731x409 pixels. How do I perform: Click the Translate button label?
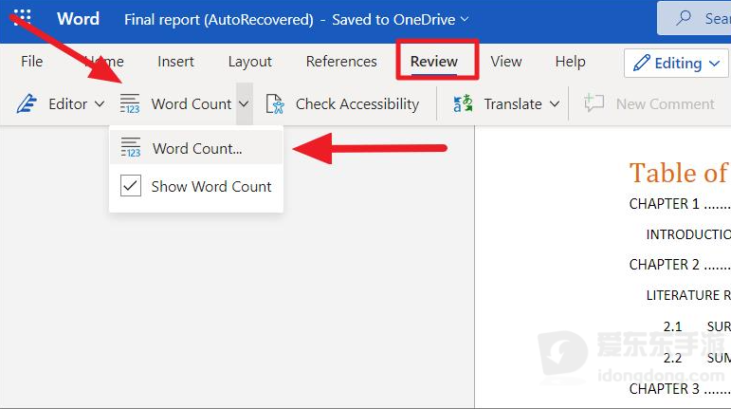(x=513, y=103)
